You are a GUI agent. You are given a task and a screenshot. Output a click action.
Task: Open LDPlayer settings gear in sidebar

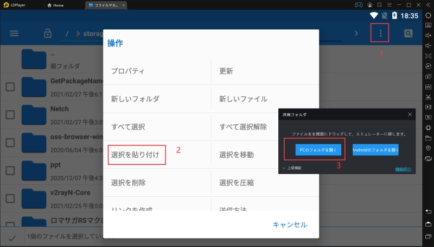[428, 15]
